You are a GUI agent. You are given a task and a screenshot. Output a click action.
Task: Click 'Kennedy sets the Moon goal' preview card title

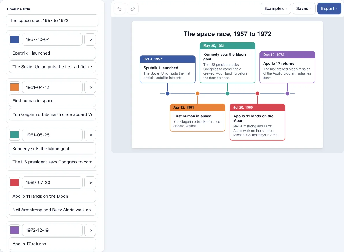(225, 57)
